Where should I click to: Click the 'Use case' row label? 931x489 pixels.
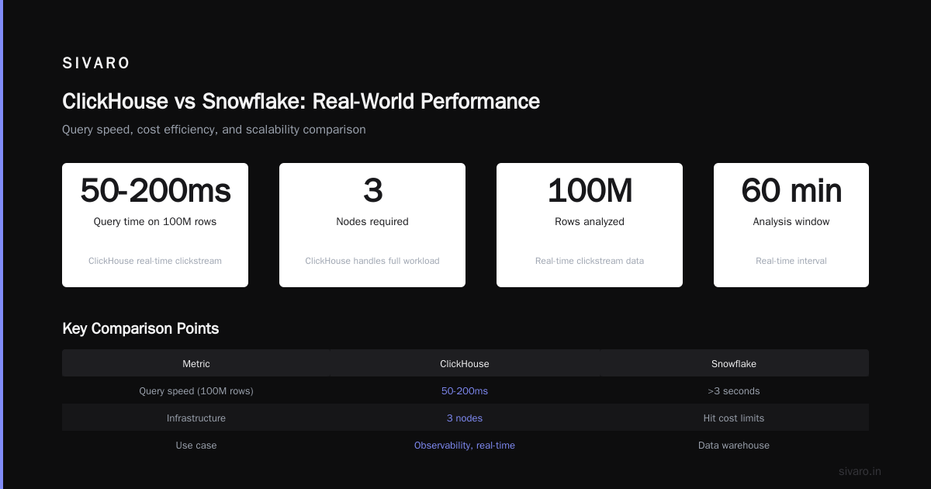[x=196, y=446]
